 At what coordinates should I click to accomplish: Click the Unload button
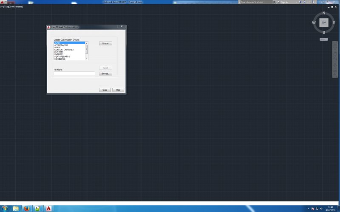(x=105, y=44)
